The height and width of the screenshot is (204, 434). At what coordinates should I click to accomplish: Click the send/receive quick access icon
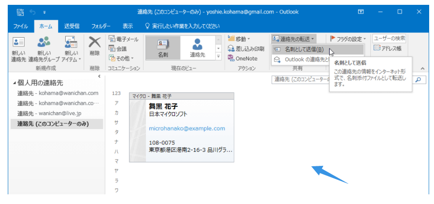tap(20, 12)
